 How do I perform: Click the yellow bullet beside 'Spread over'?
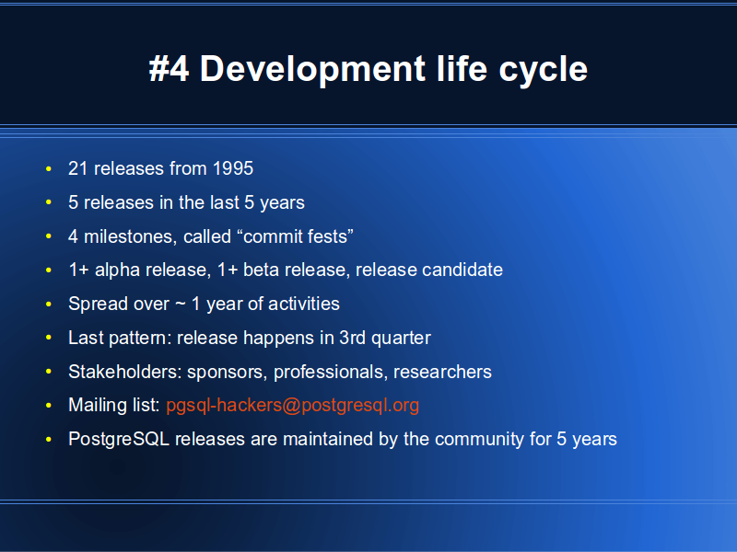49,305
